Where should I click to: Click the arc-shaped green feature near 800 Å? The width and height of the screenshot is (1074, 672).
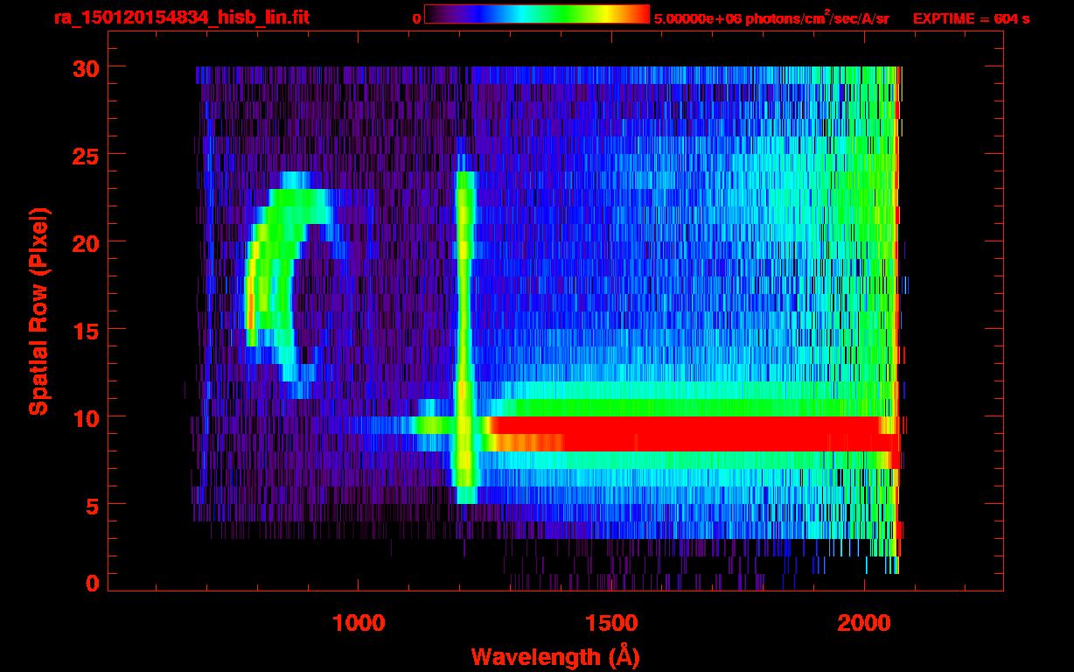pyautogui.click(x=287, y=284)
